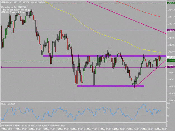Image resolution: width=175 pixels, height=131 pixels.
Task: Click the GBPJPY Spread 5.5 pips text
Action: click(x=13, y=12)
